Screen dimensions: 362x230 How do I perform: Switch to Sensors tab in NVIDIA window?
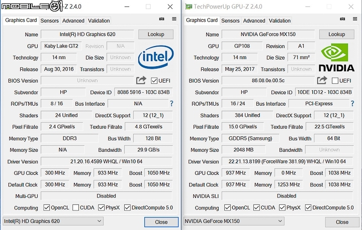[x=230, y=21]
